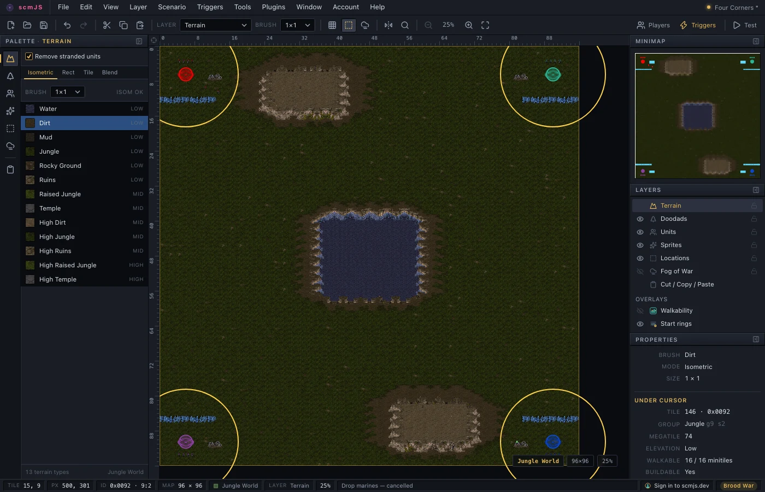Click the Save icon in toolbar
This screenshot has width=765, height=492.
tap(44, 25)
